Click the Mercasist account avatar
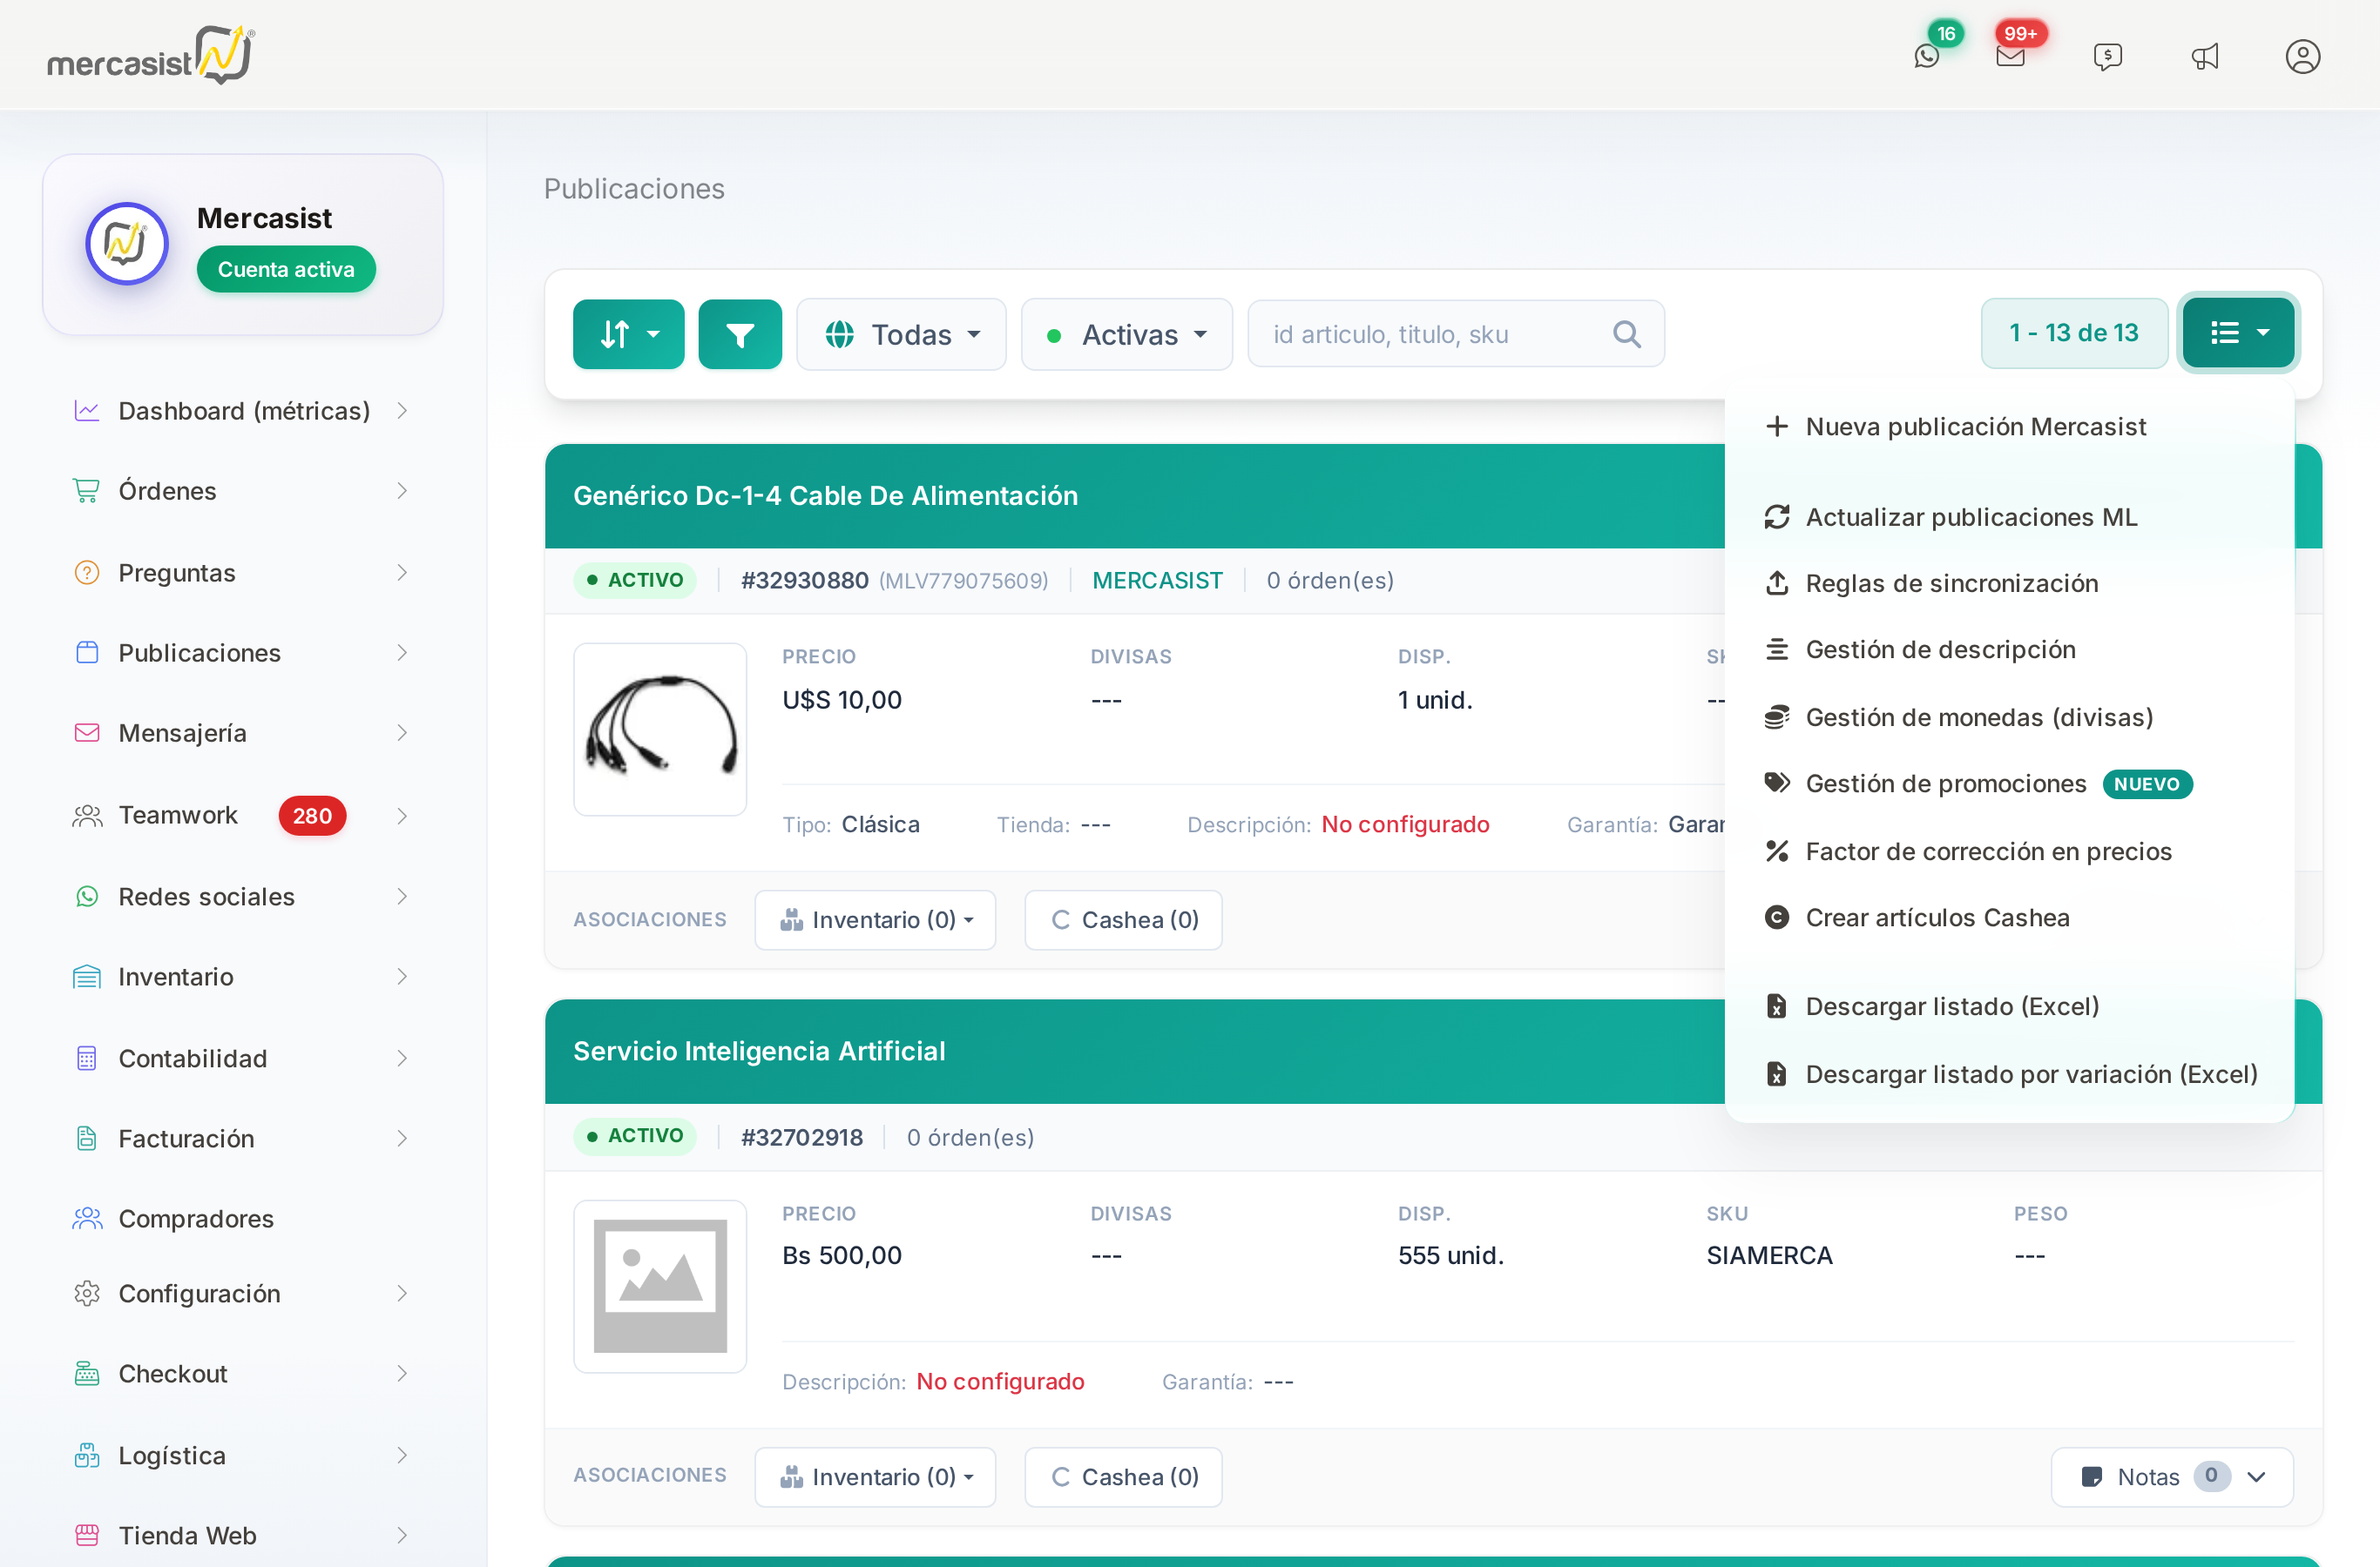Image resolution: width=2380 pixels, height=1567 pixels. click(x=126, y=243)
